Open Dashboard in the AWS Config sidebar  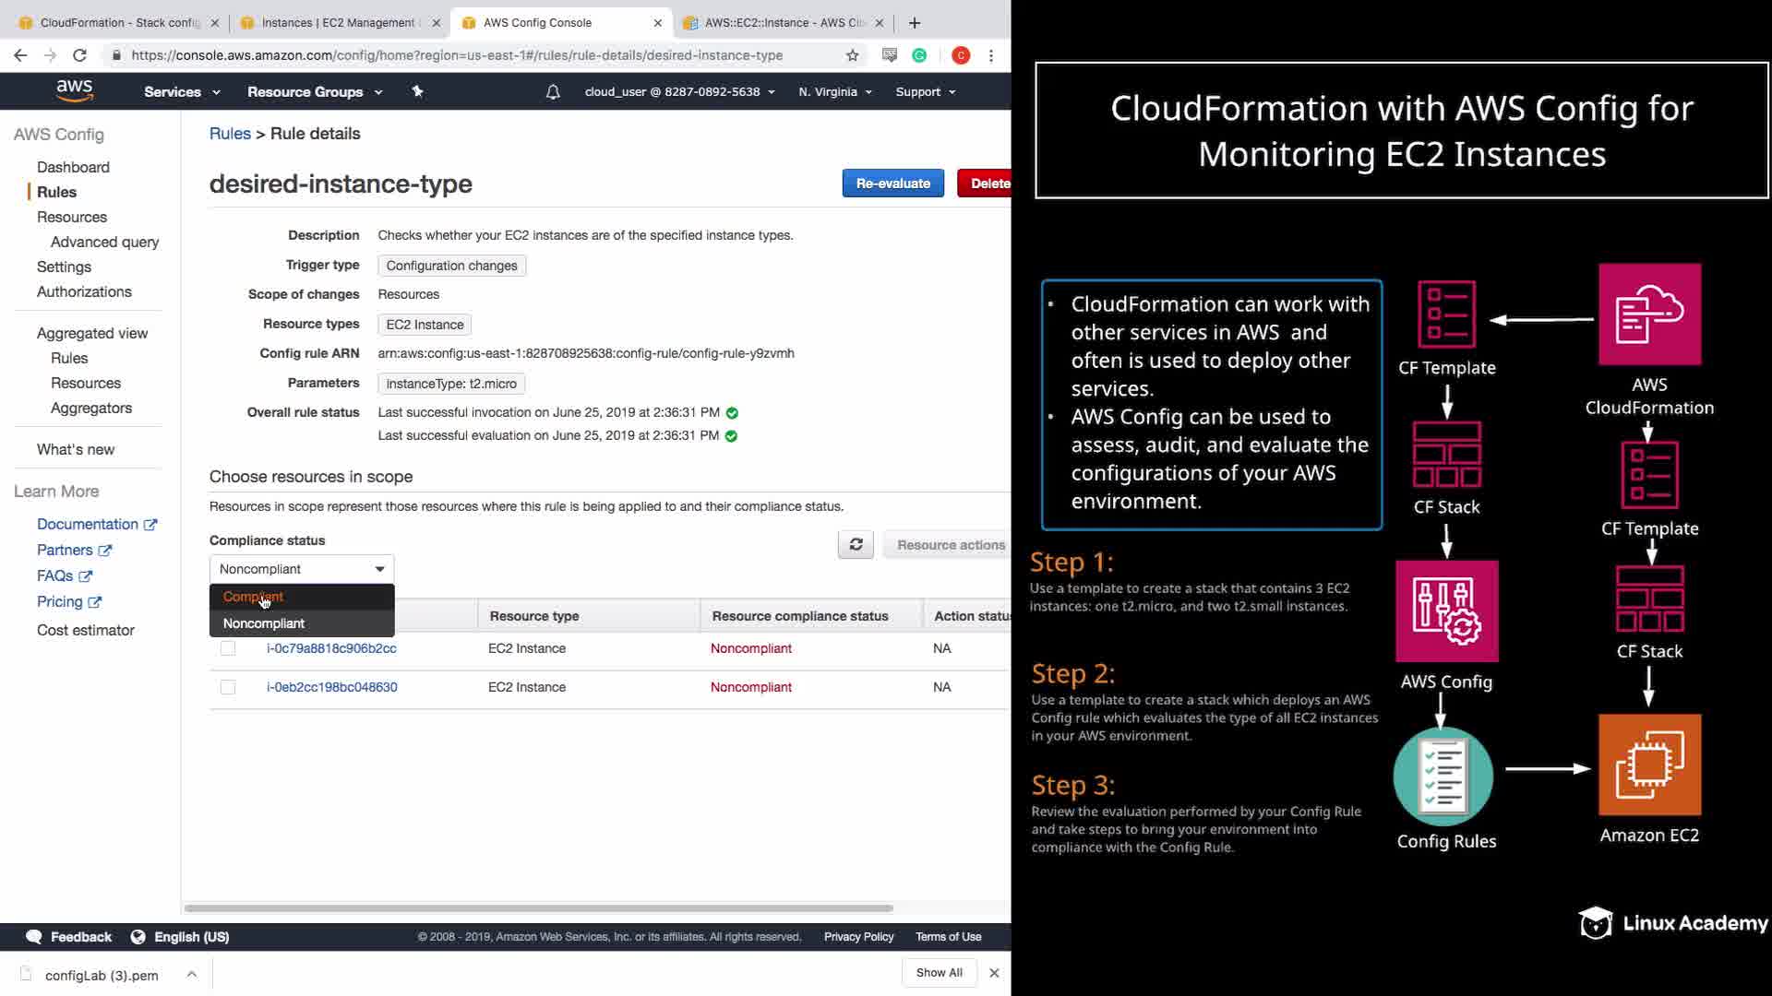tap(73, 167)
